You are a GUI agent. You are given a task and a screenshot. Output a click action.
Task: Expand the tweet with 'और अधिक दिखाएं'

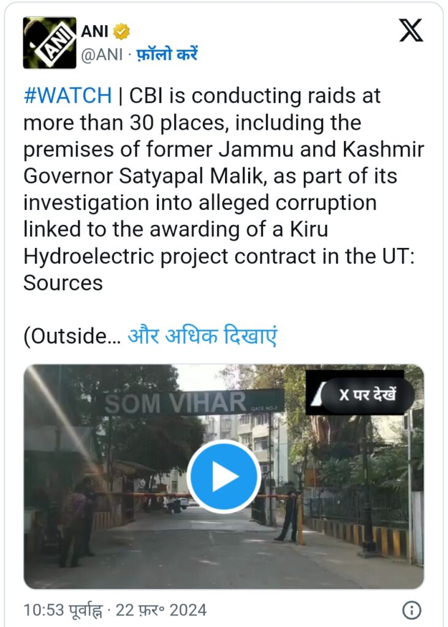tap(202, 336)
